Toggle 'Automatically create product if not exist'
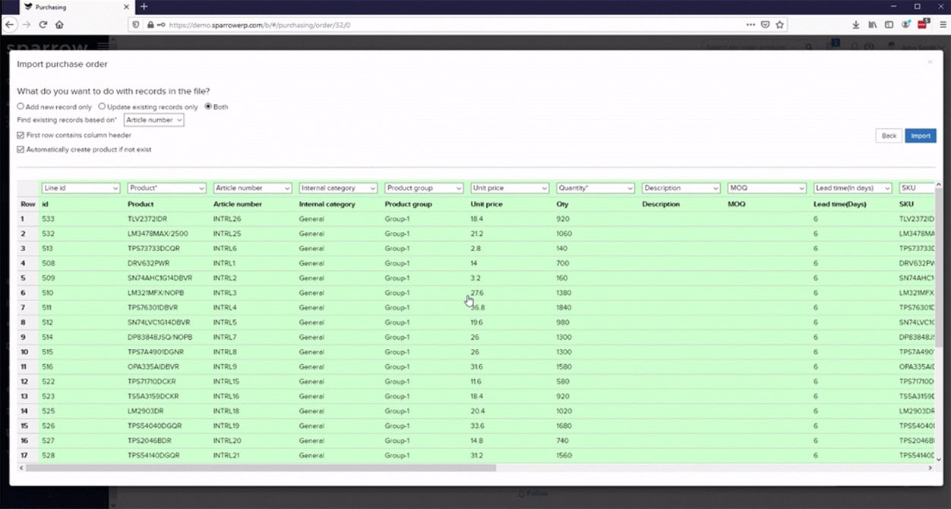 [x=21, y=149]
